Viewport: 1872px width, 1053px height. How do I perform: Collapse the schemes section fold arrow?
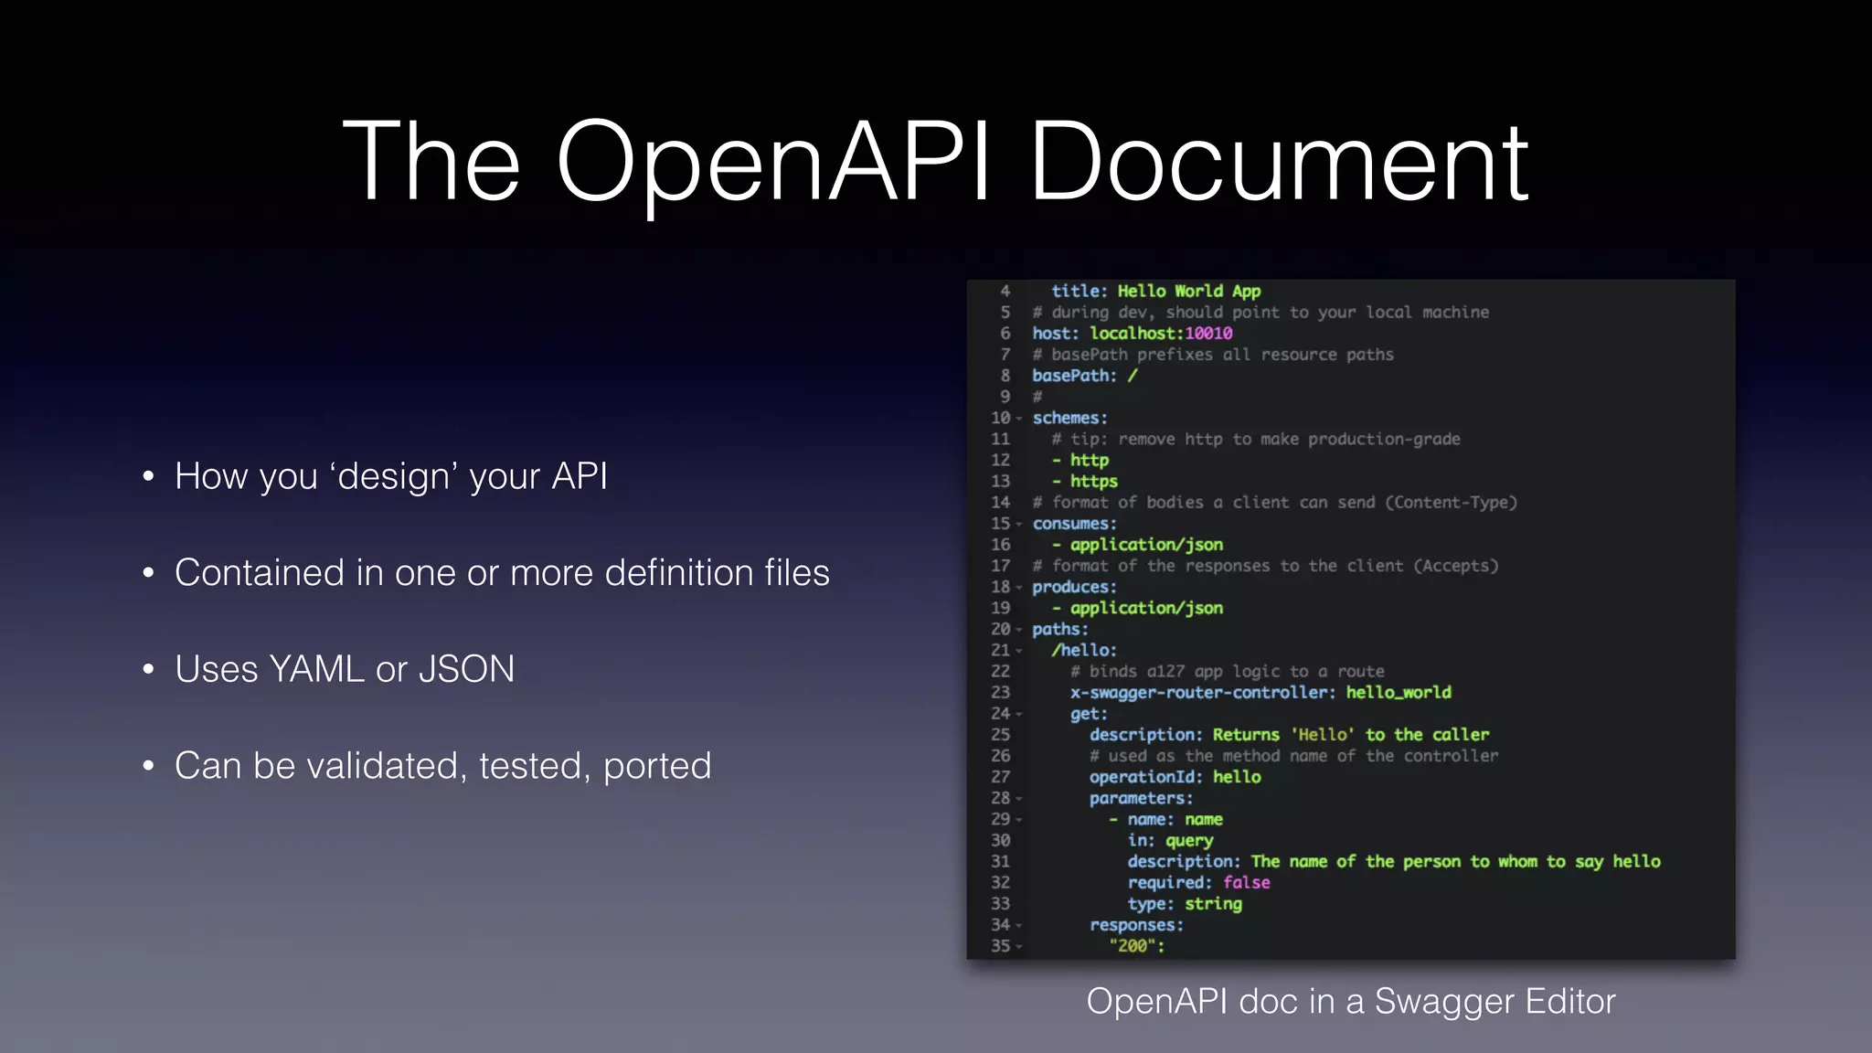coord(1019,419)
